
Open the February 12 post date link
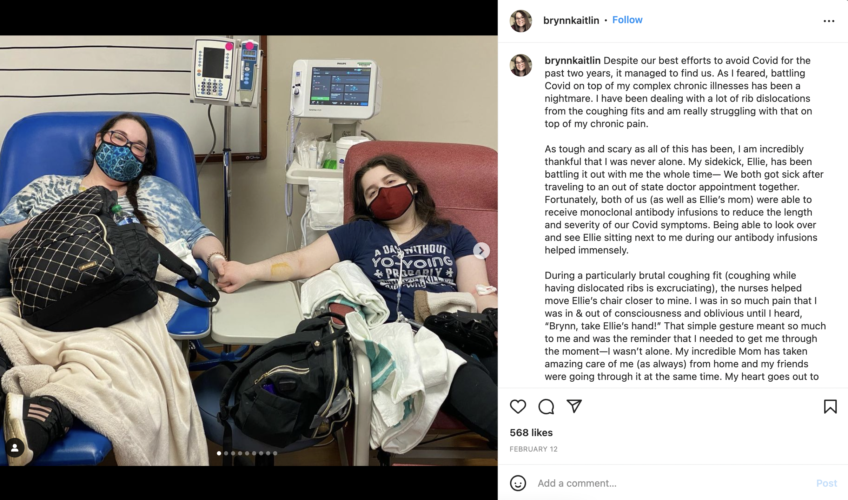[534, 449]
